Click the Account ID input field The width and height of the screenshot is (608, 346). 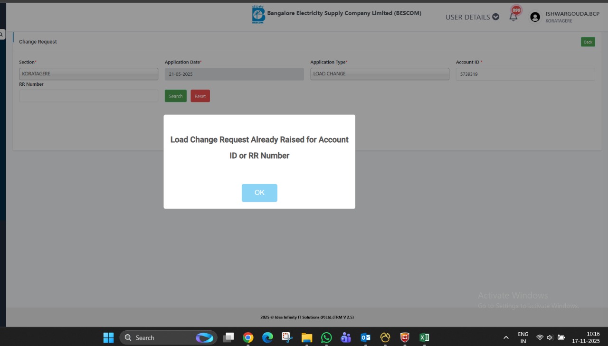coord(525,74)
